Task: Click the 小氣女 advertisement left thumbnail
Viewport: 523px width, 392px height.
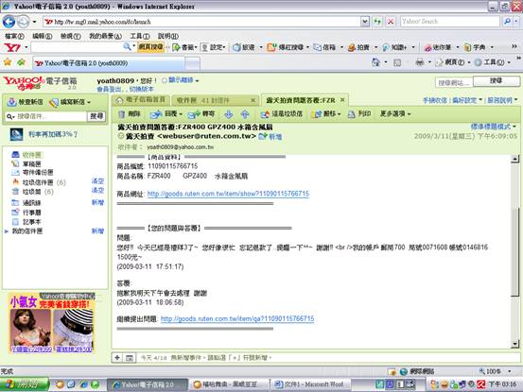Action: click(30, 328)
